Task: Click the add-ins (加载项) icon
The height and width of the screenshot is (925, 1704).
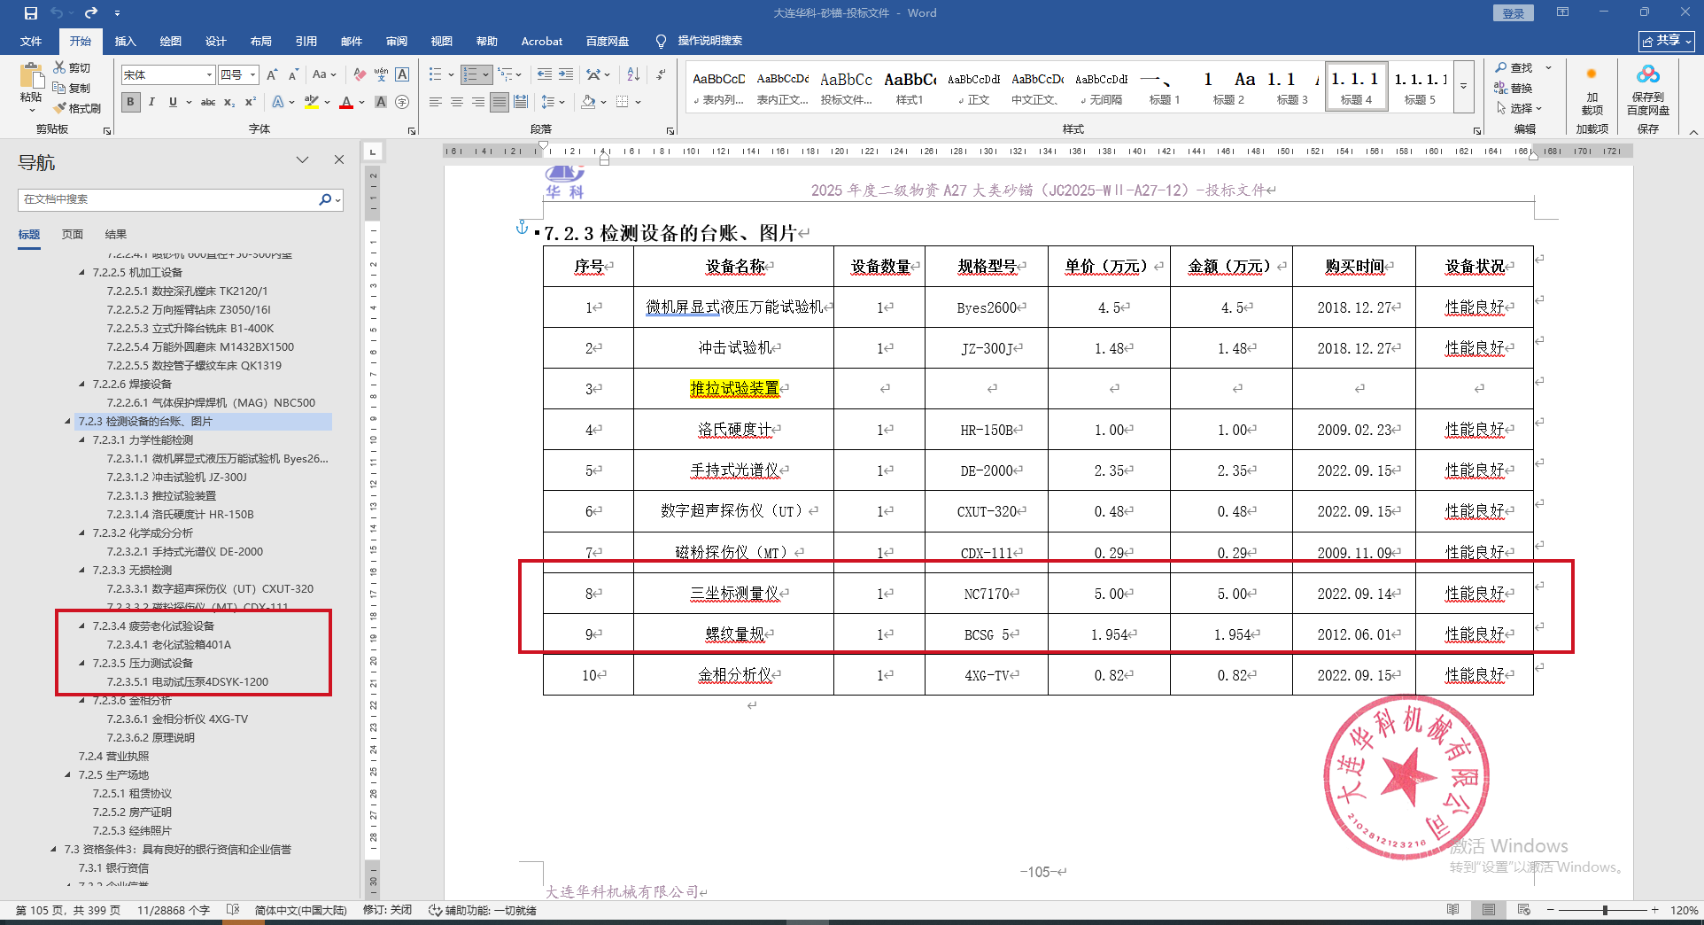Action: click(1592, 89)
